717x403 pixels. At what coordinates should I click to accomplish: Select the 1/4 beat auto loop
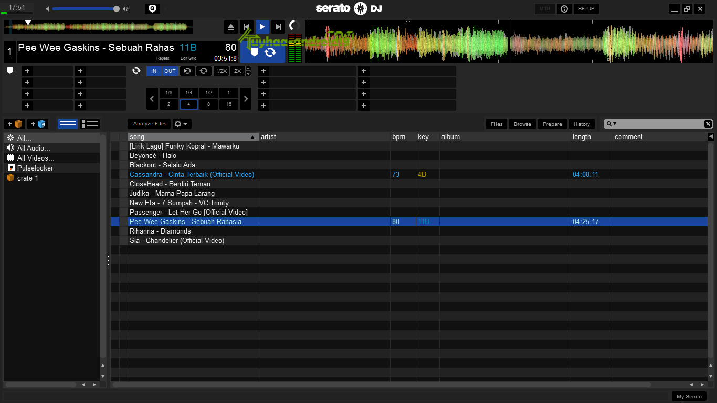[x=188, y=92]
